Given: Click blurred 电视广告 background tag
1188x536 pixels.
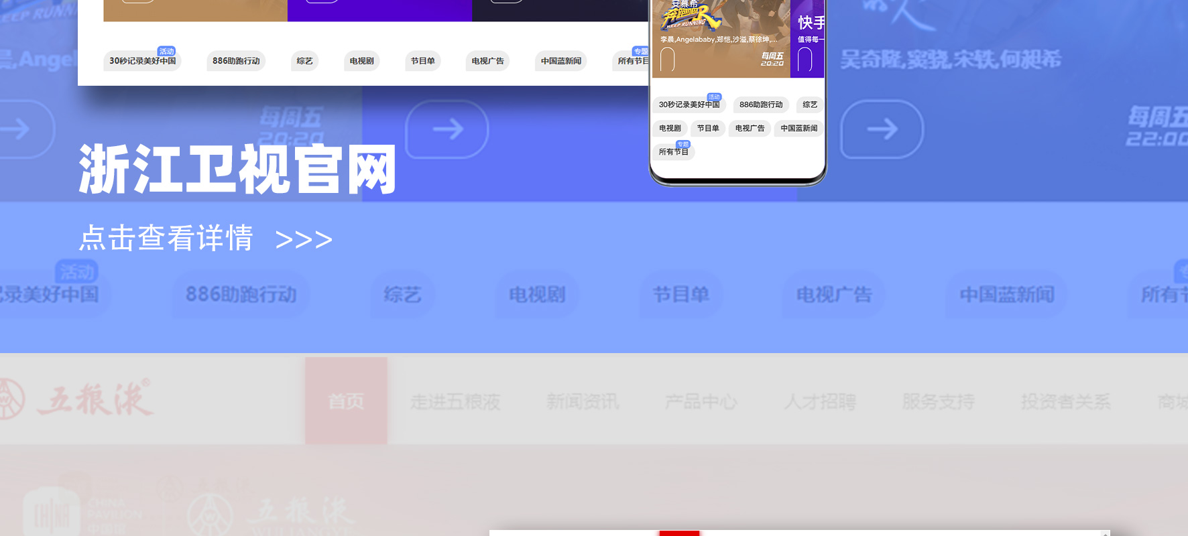Looking at the screenshot, I should click(834, 294).
